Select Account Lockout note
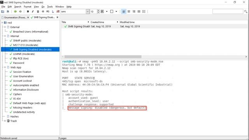This screenshot has height=140, width=249. tap(23, 81)
